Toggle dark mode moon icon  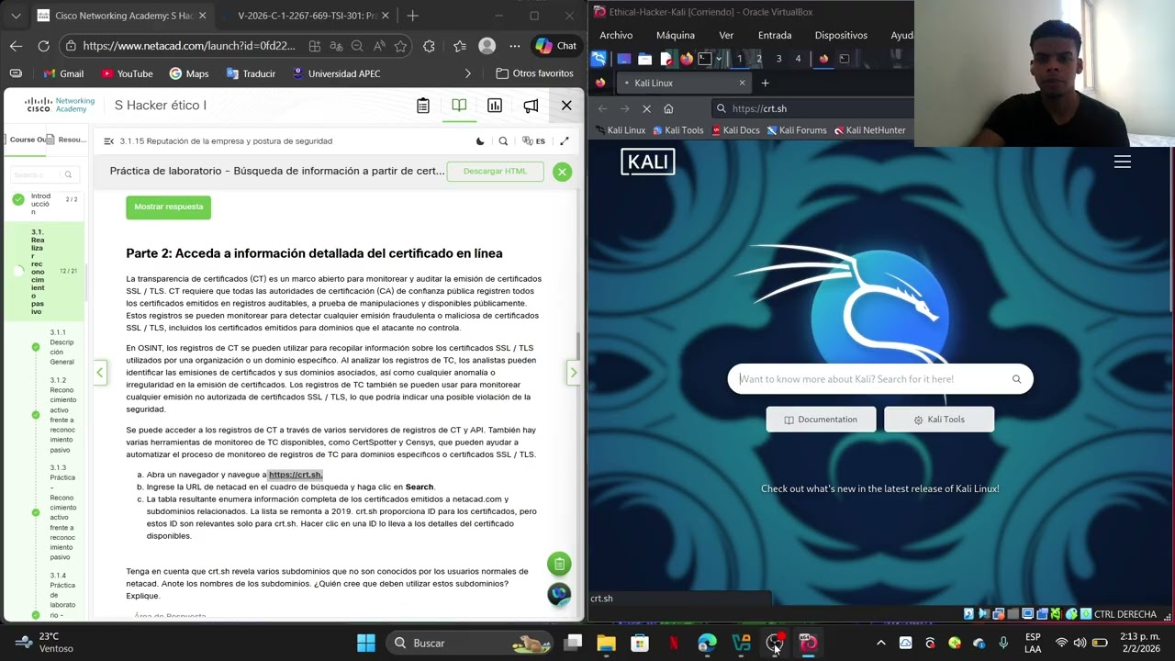(x=480, y=141)
